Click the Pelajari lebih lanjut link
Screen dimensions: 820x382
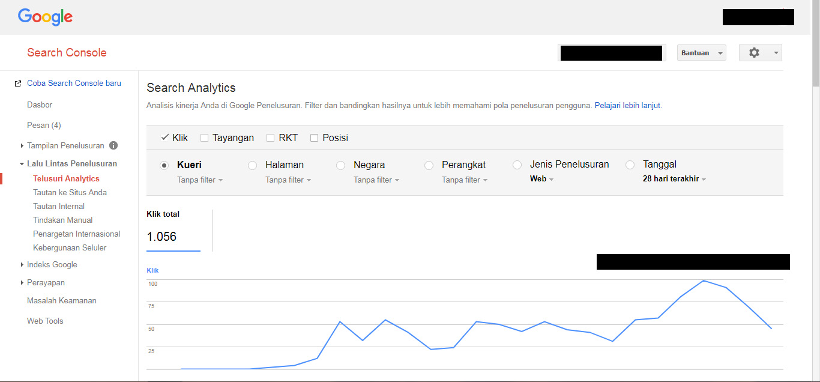pyautogui.click(x=627, y=105)
